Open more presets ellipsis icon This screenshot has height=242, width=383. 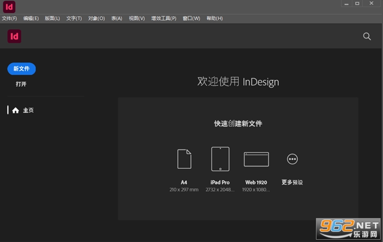(x=292, y=159)
